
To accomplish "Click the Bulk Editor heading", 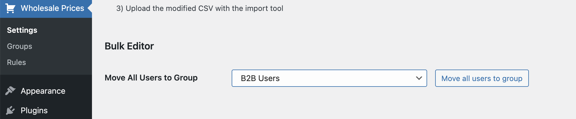I will pos(129,46).
